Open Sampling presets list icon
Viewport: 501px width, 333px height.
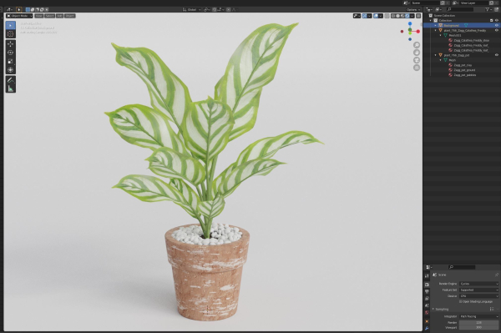click(x=492, y=309)
